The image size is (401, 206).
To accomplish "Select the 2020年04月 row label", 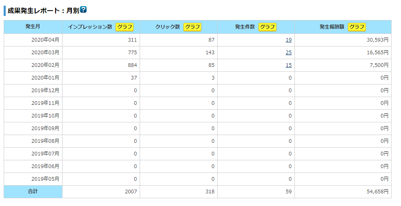I will pyautogui.click(x=45, y=40).
